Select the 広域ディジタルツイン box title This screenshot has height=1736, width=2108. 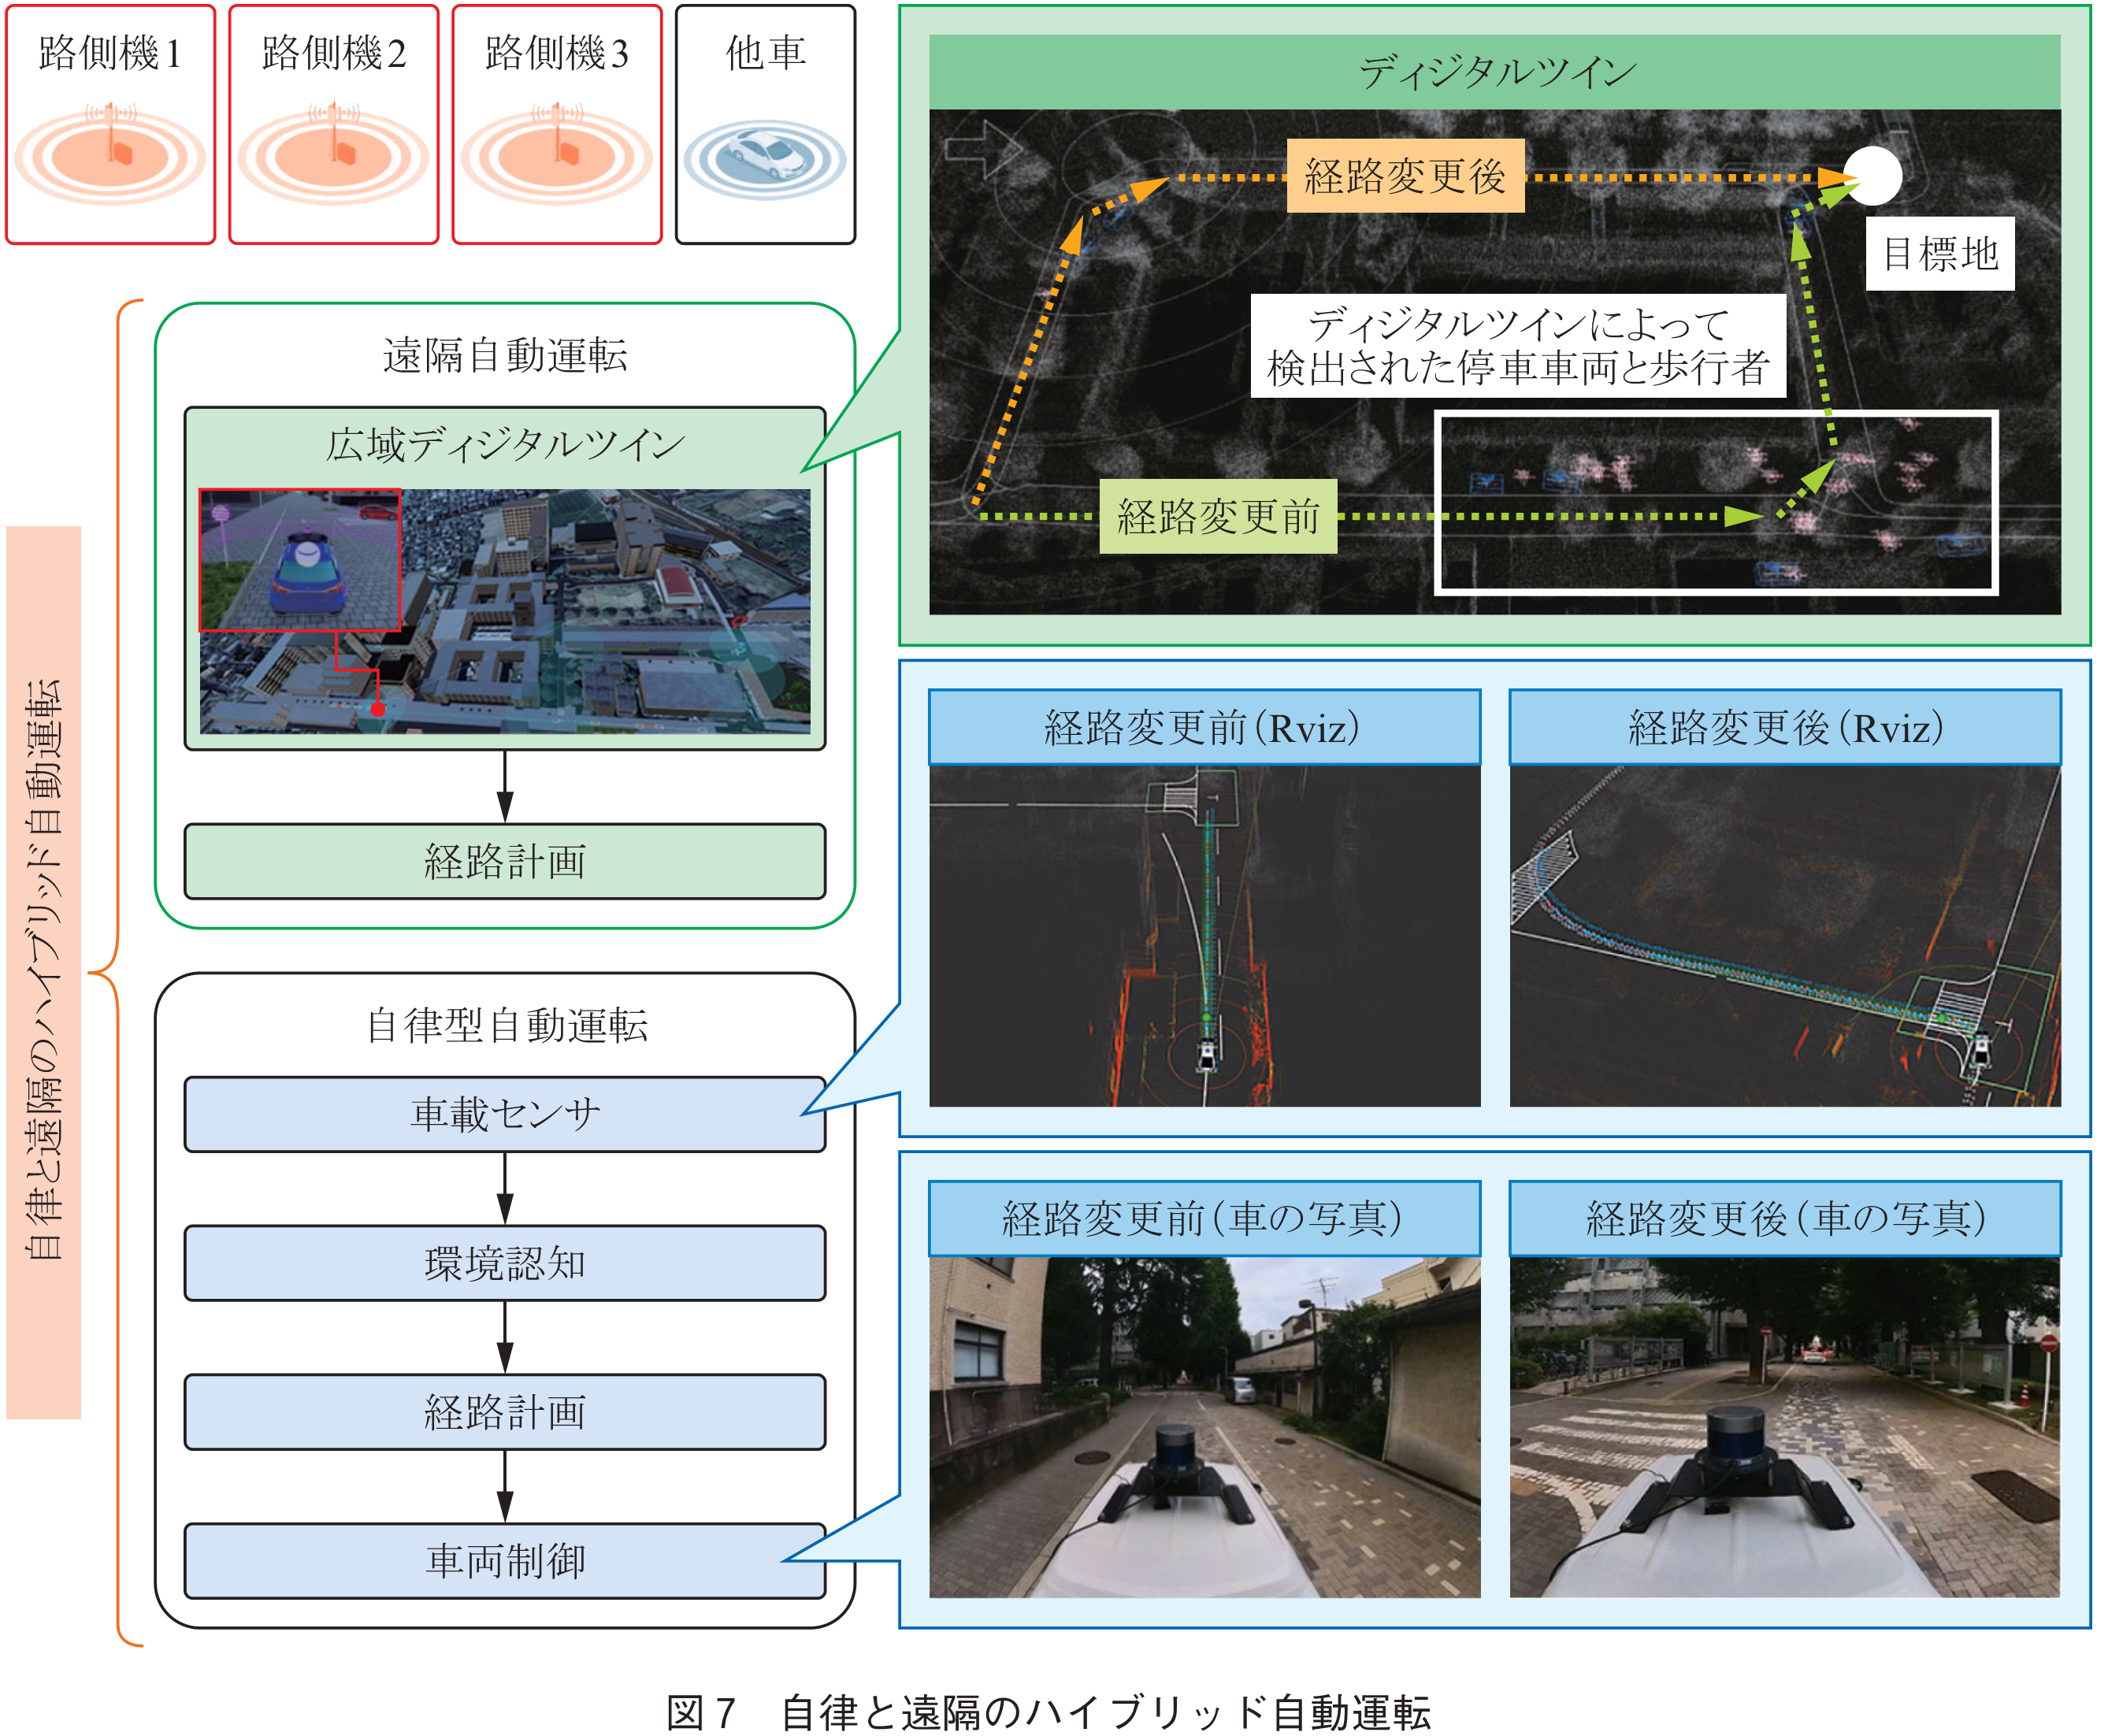pos(505,445)
